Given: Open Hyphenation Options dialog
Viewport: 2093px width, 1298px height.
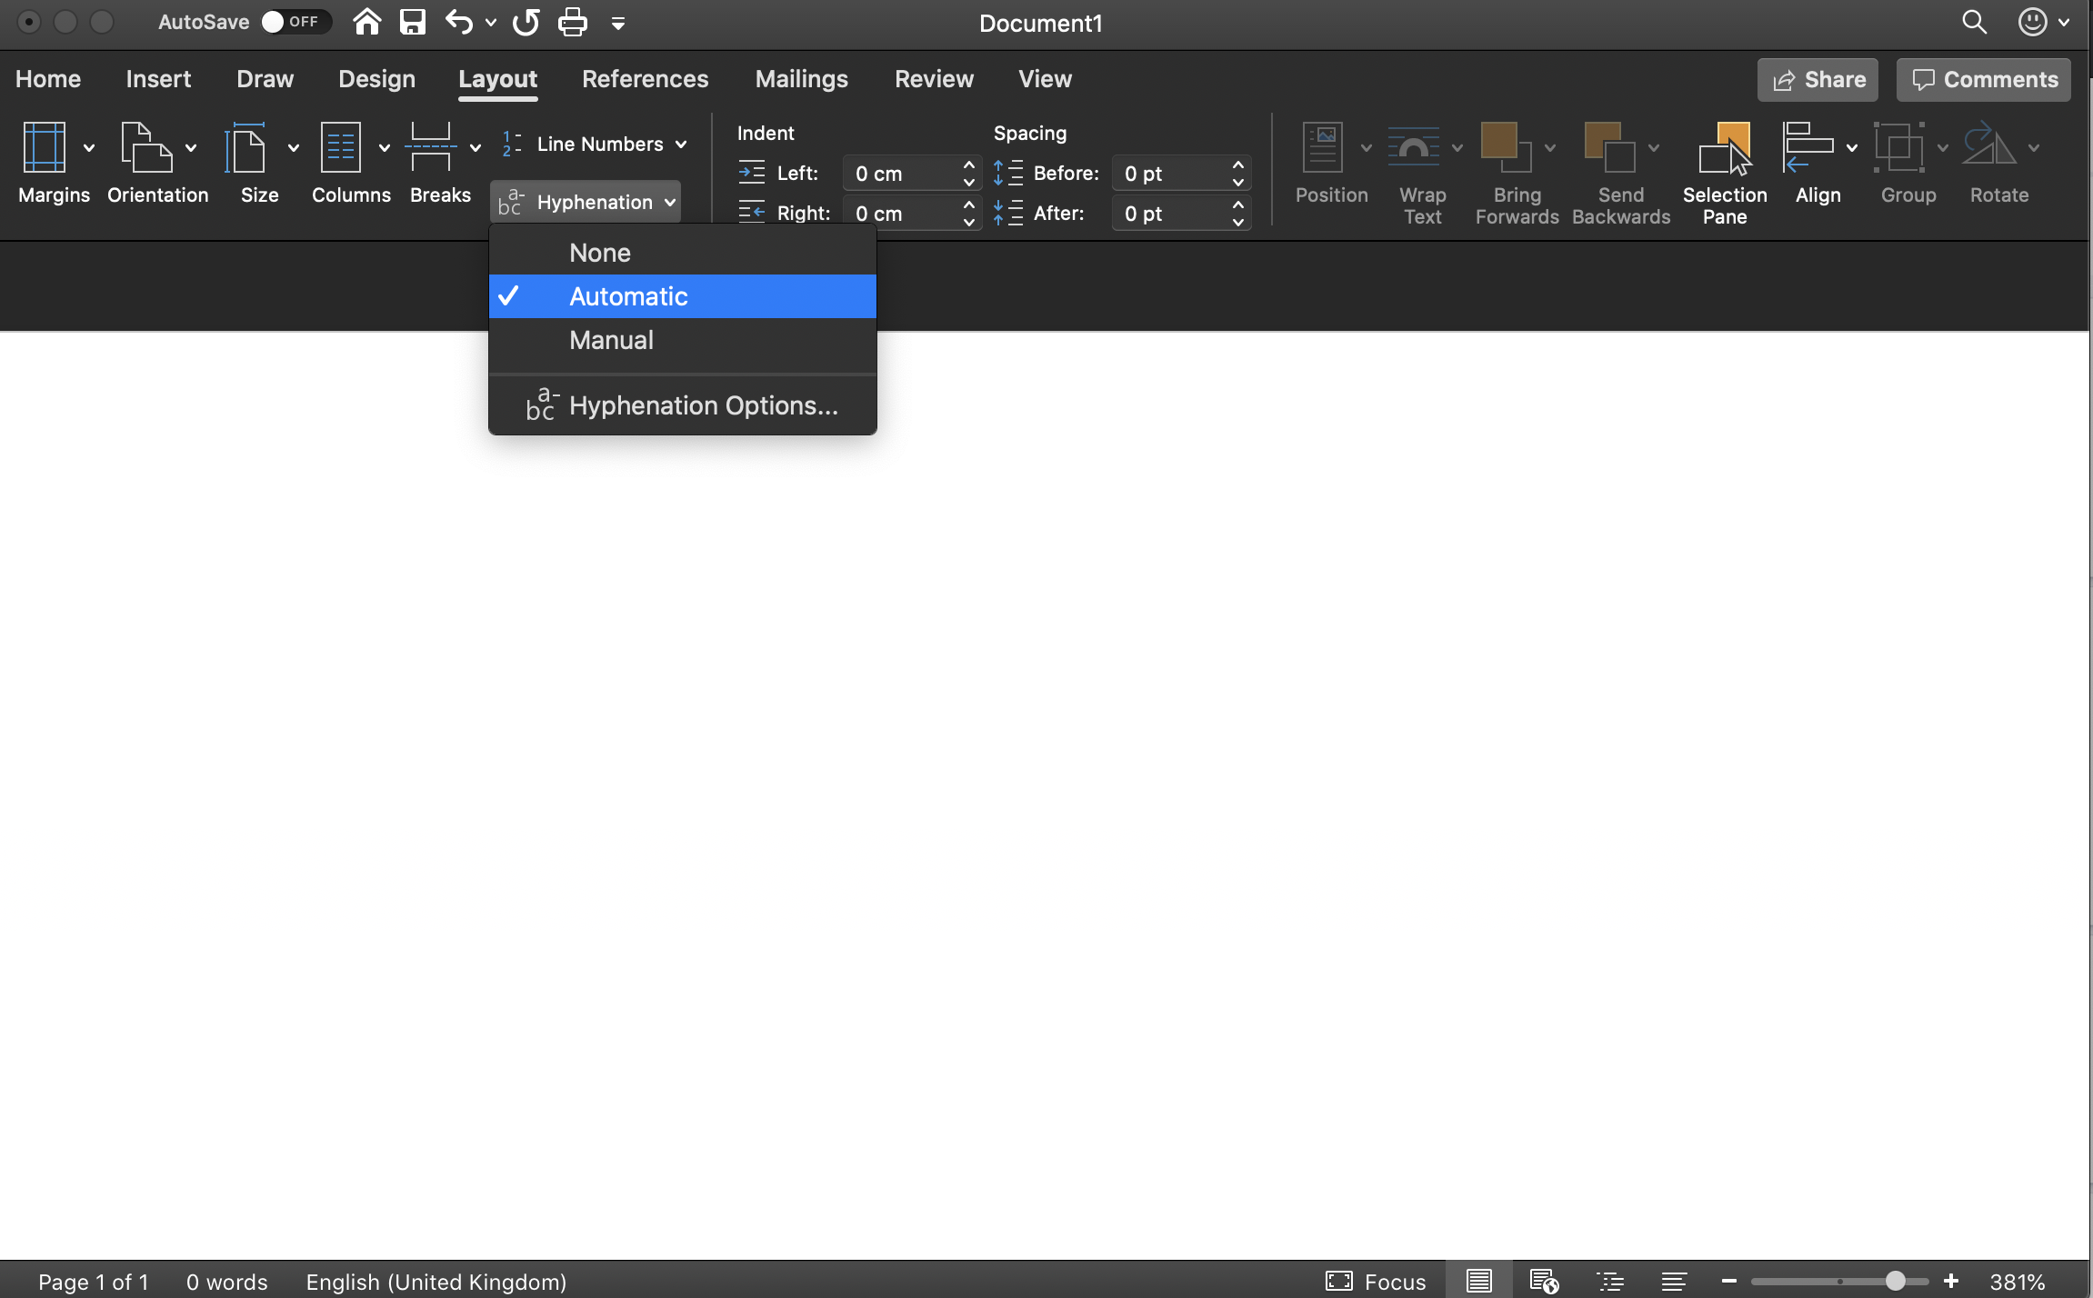Looking at the screenshot, I should pyautogui.click(x=704, y=405).
